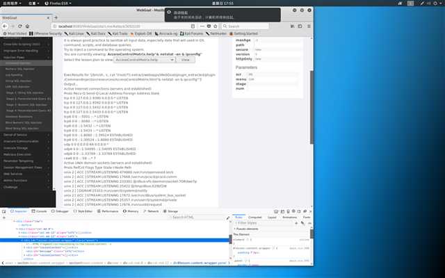Click the View button
The width and height of the screenshot is (445, 278).
click(x=186, y=60)
